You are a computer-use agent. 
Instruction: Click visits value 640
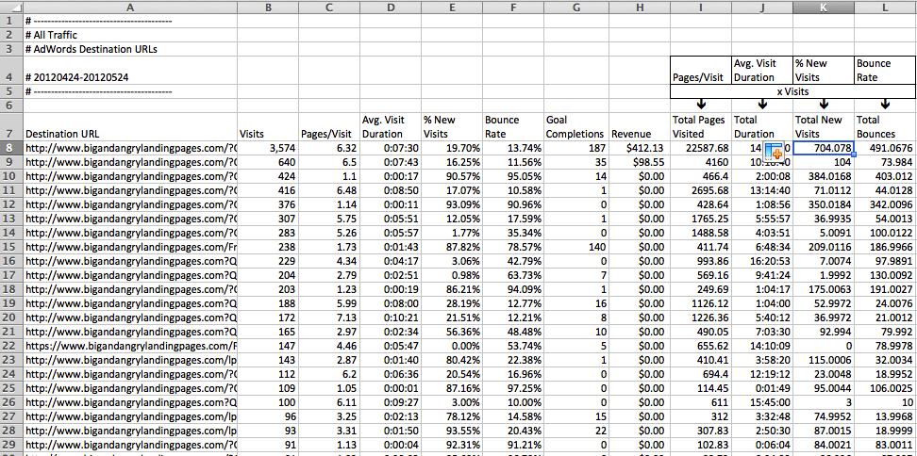tap(268, 162)
